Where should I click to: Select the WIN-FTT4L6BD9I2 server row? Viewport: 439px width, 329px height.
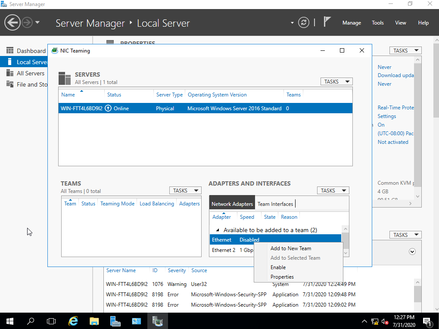pos(205,108)
